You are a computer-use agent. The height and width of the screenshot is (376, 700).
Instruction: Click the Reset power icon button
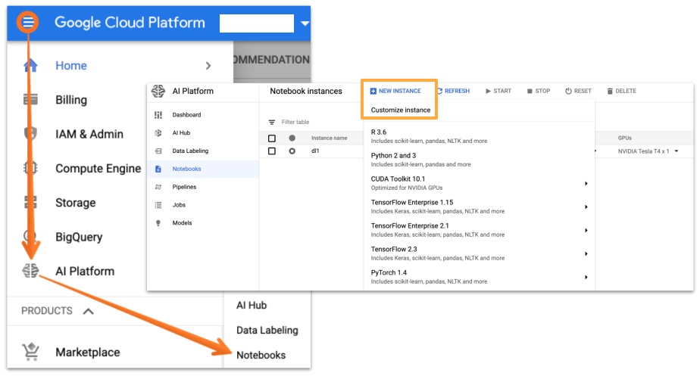tap(578, 91)
